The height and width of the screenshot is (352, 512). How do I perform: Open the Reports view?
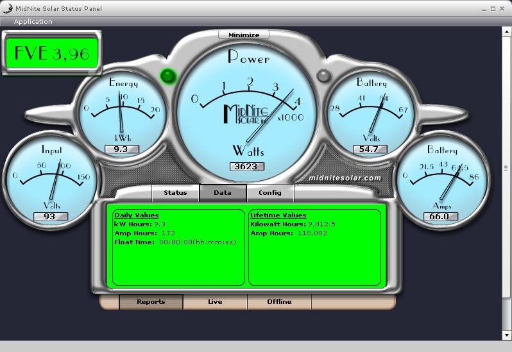pyautogui.click(x=151, y=301)
